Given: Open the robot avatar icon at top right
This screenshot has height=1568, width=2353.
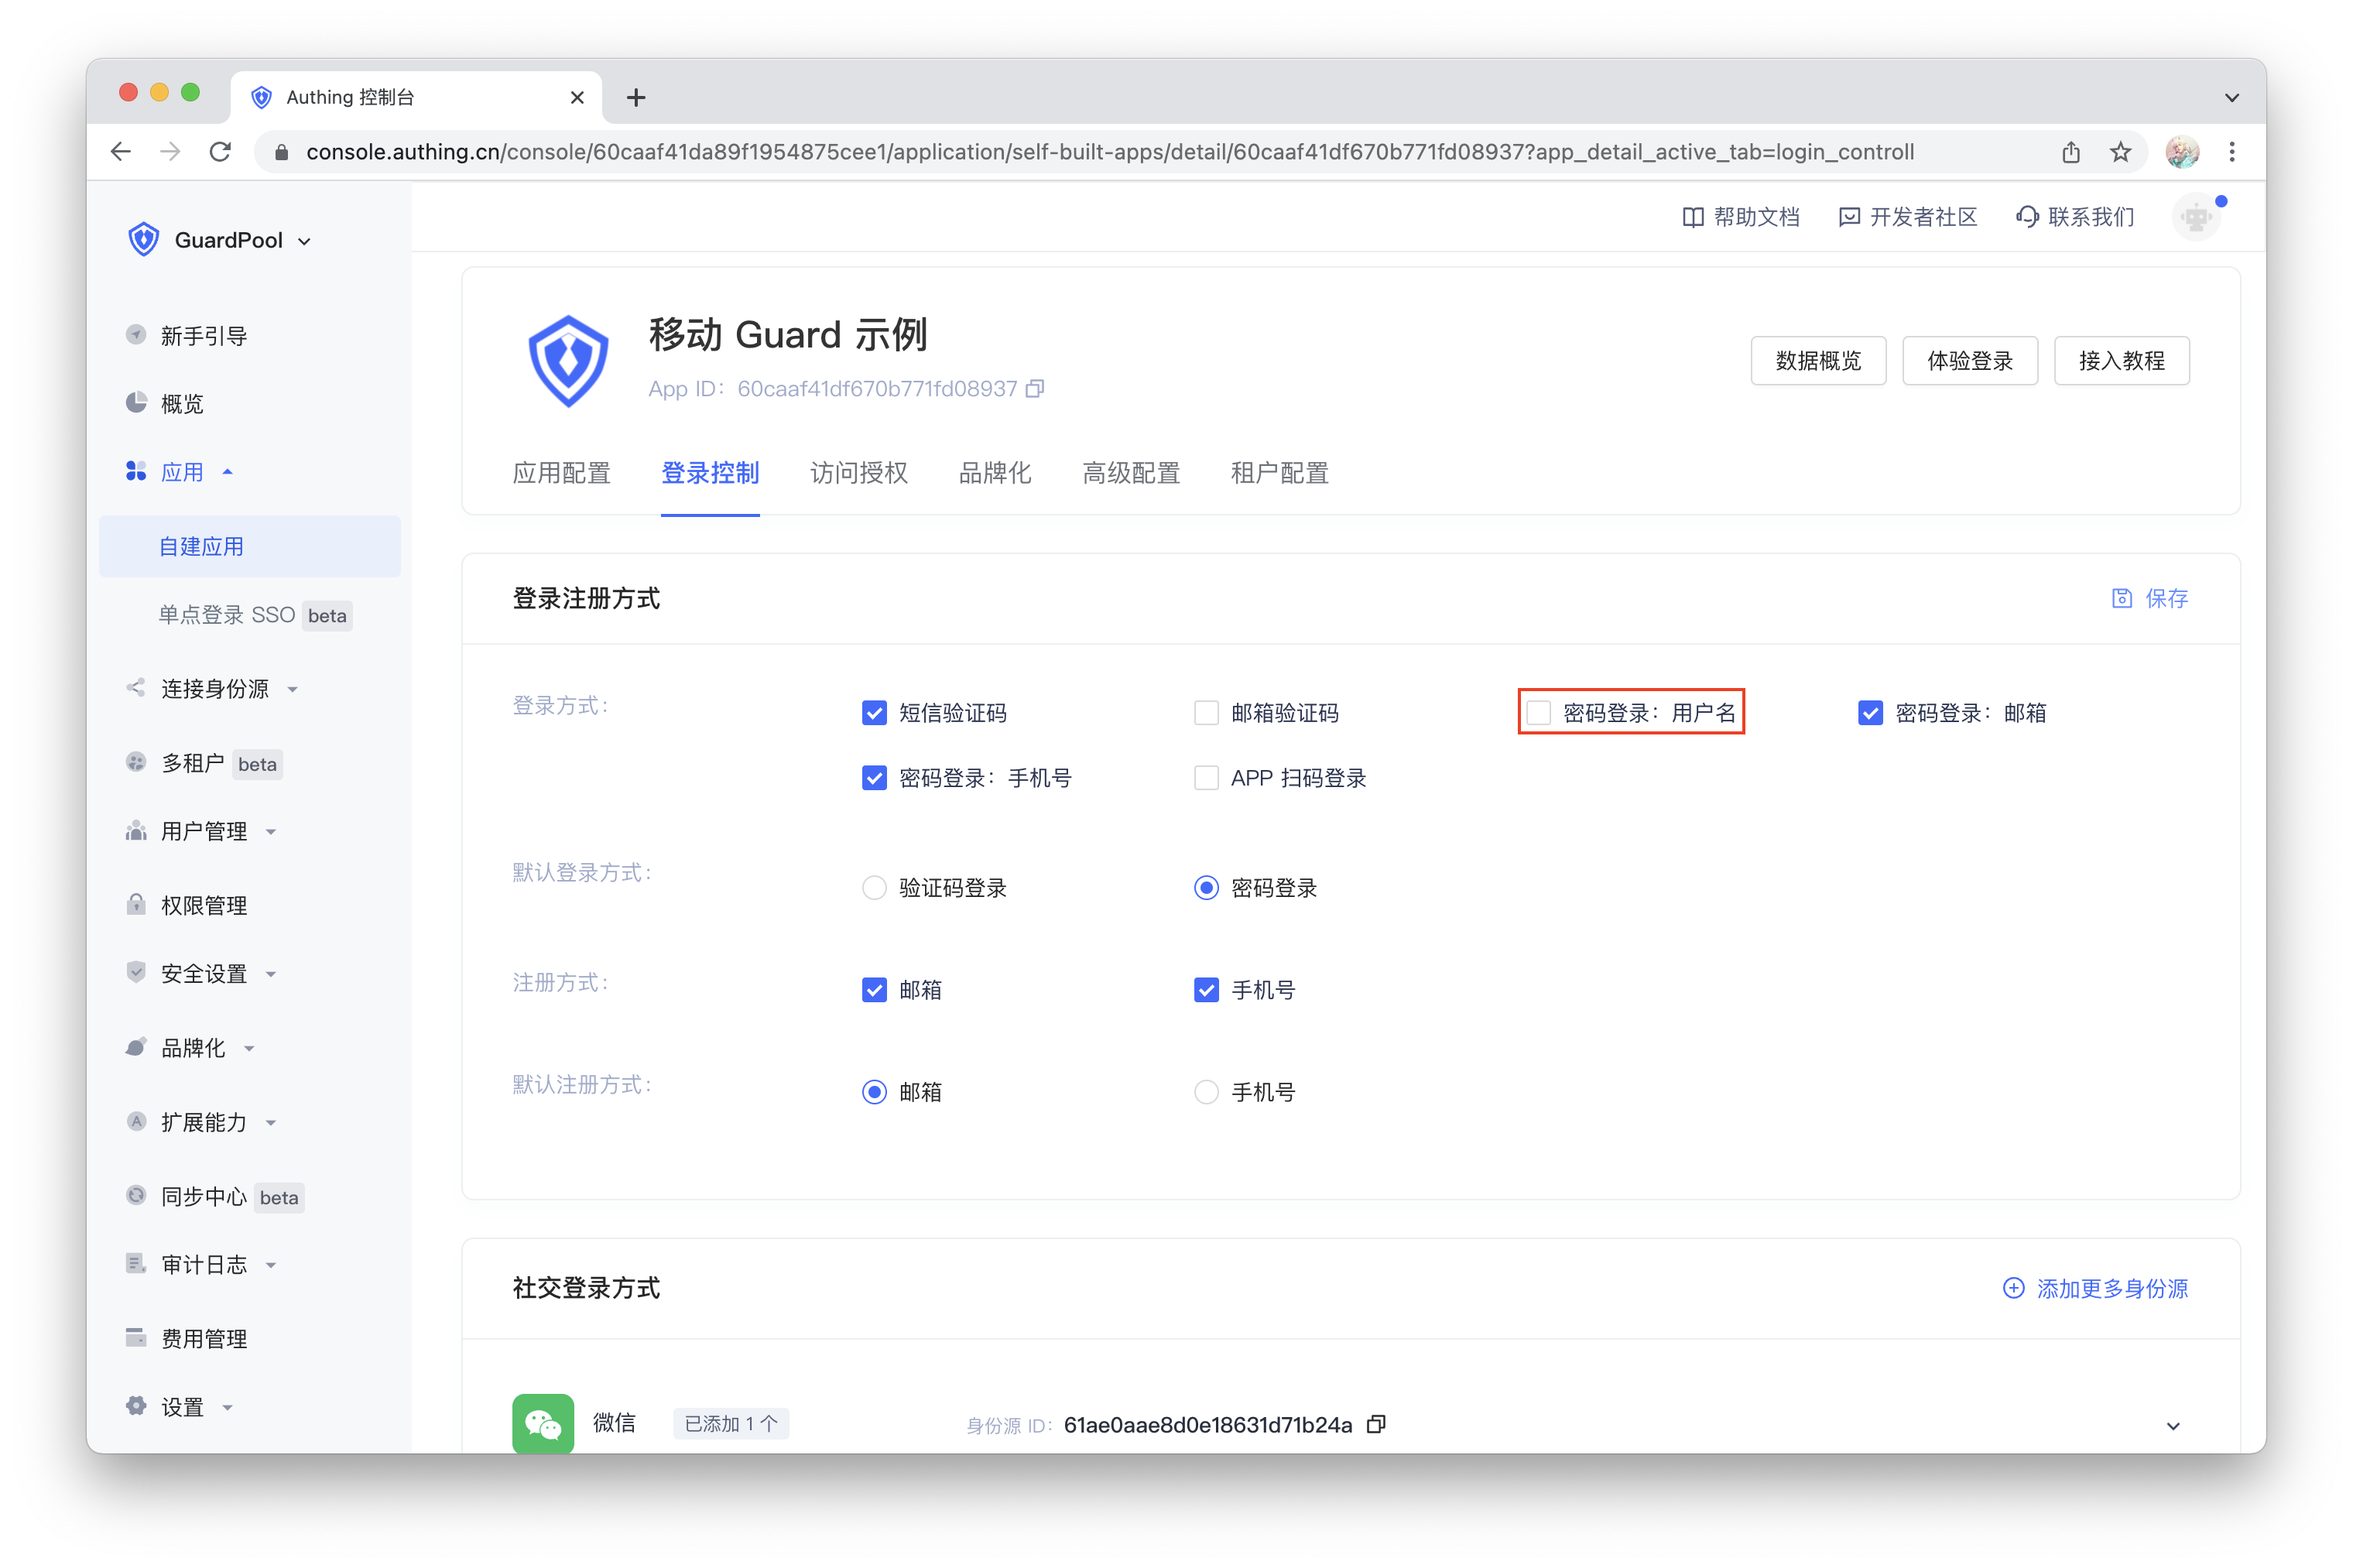Looking at the screenshot, I should pos(2195,217).
